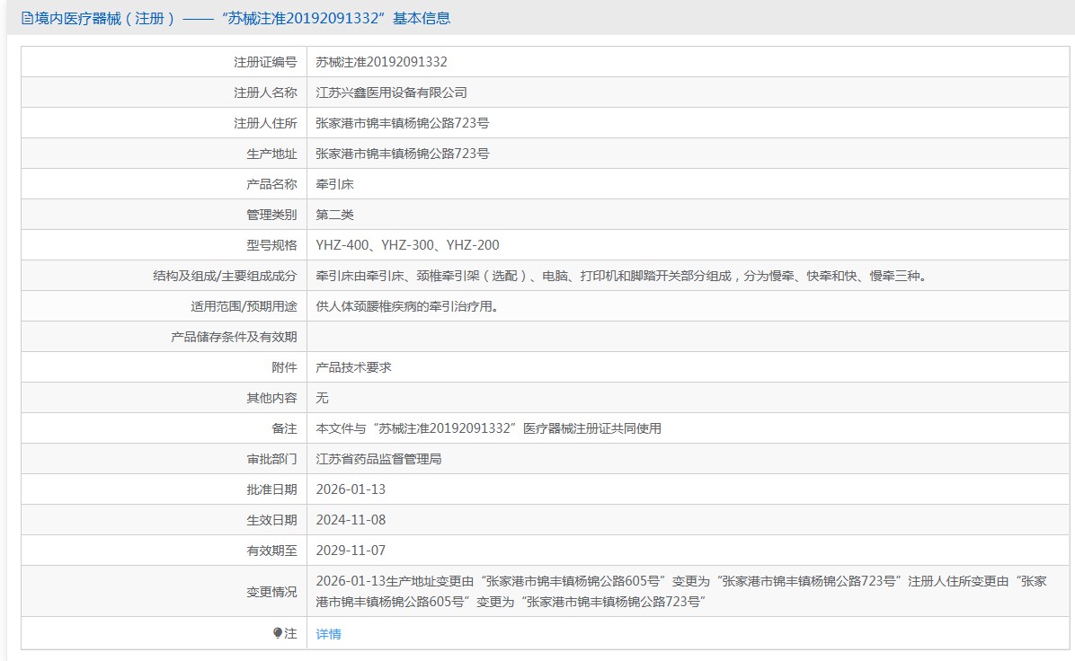
Task: Click the management class value 第二类
Action: tap(335, 215)
